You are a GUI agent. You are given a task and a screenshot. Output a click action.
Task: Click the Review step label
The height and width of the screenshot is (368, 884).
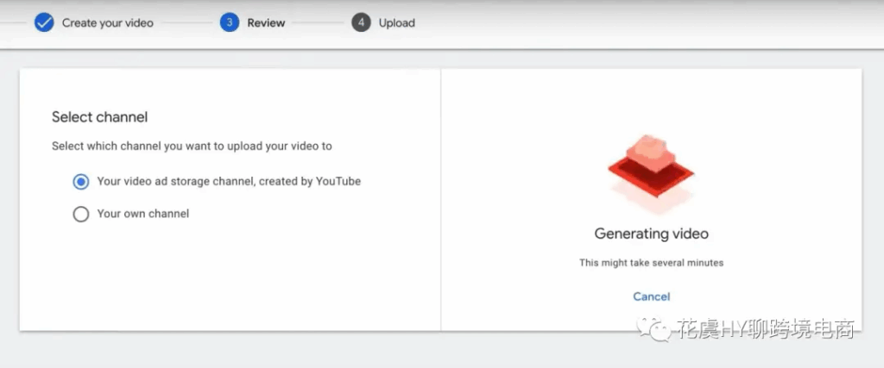click(266, 22)
